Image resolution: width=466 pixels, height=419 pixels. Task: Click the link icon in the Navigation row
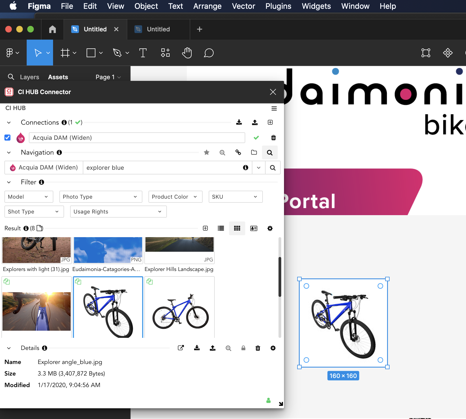click(238, 152)
